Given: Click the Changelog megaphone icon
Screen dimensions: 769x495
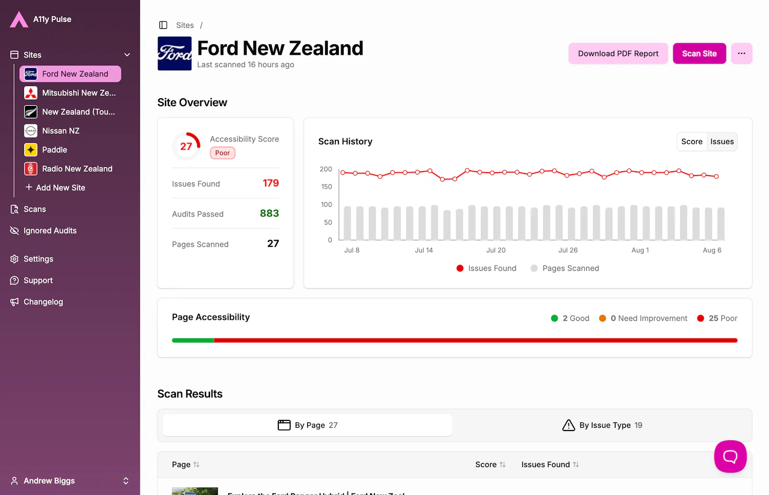Looking at the screenshot, I should click(14, 302).
